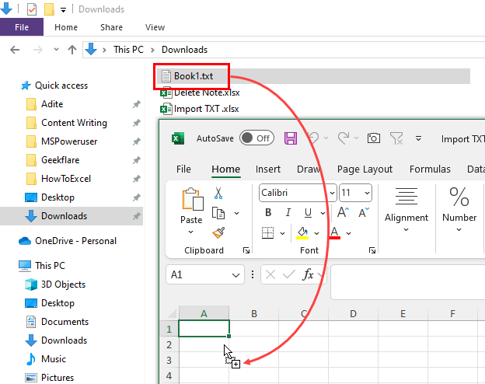Open the font size 11 dropdown

click(x=367, y=193)
